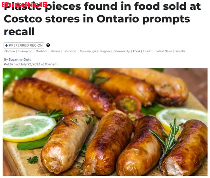This screenshot has width=210, height=178.
Task: Go to the Durham category
Action: point(42,51)
